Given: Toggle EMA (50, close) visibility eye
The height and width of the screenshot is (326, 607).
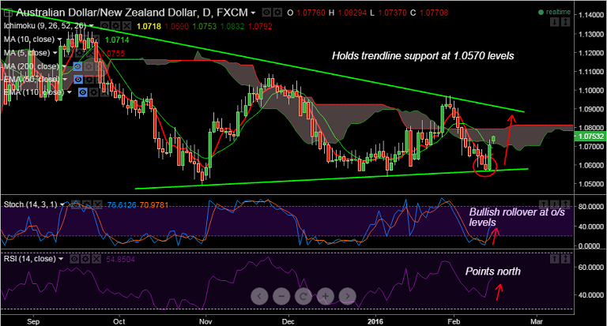Looking at the screenshot, I should [78, 80].
